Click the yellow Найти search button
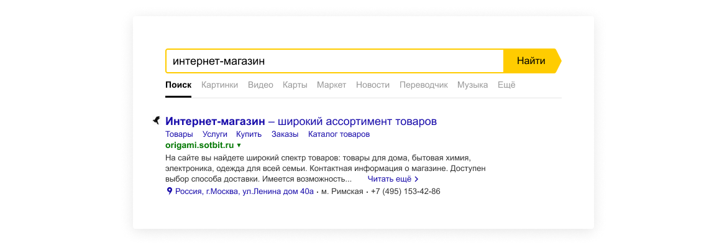The image size is (727, 245). 532,61
